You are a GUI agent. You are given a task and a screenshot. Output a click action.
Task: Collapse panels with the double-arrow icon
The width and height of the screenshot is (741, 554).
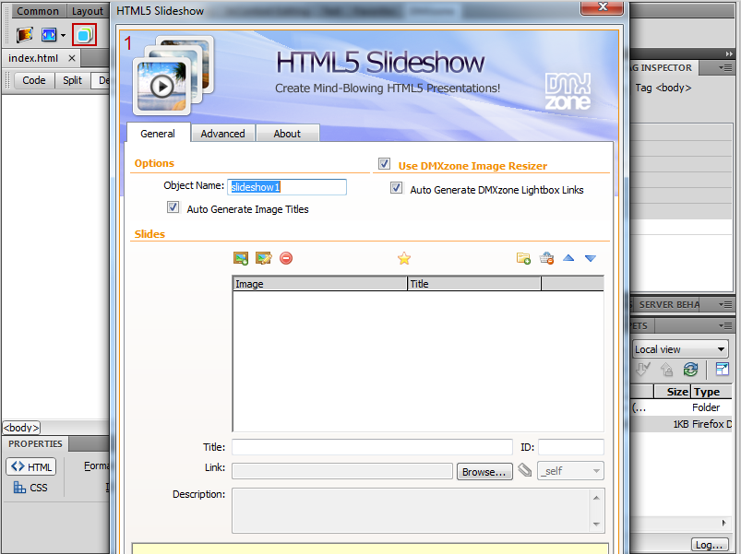729,53
